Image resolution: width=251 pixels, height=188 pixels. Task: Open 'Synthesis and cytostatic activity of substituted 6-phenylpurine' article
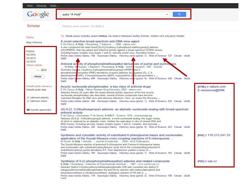tap(122, 137)
